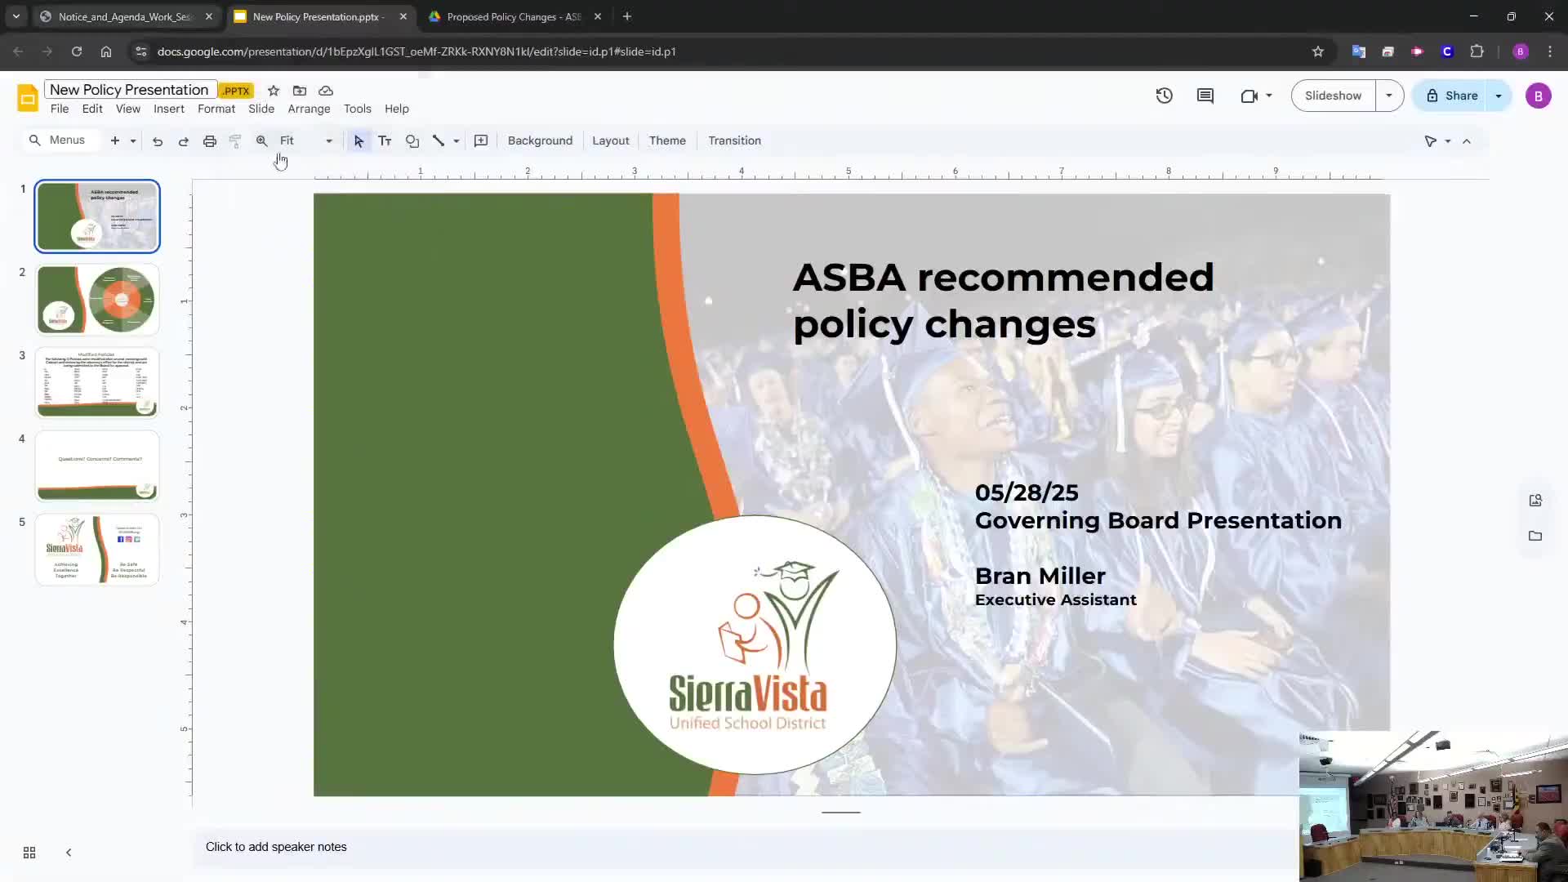Expand the new slide layout arrow
1568x882 pixels.
pyautogui.click(x=133, y=141)
